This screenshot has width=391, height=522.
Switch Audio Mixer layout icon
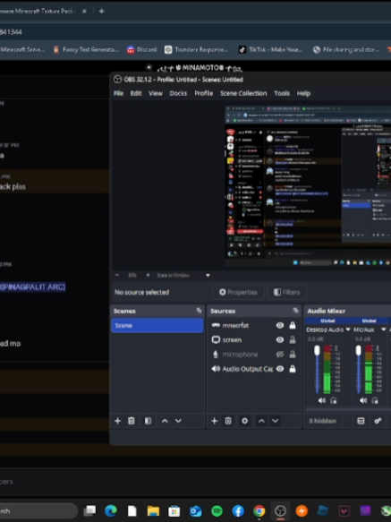click(x=361, y=421)
